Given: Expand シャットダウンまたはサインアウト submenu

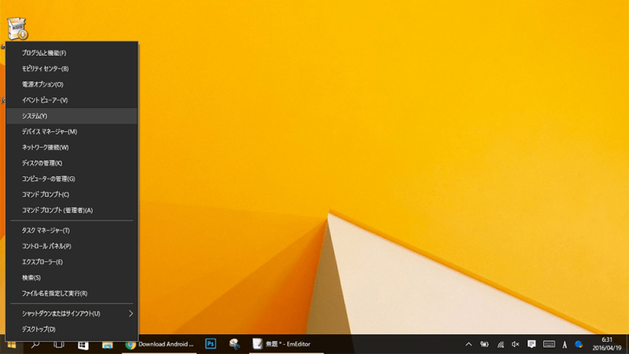Looking at the screenshot, I should (71, 313).
